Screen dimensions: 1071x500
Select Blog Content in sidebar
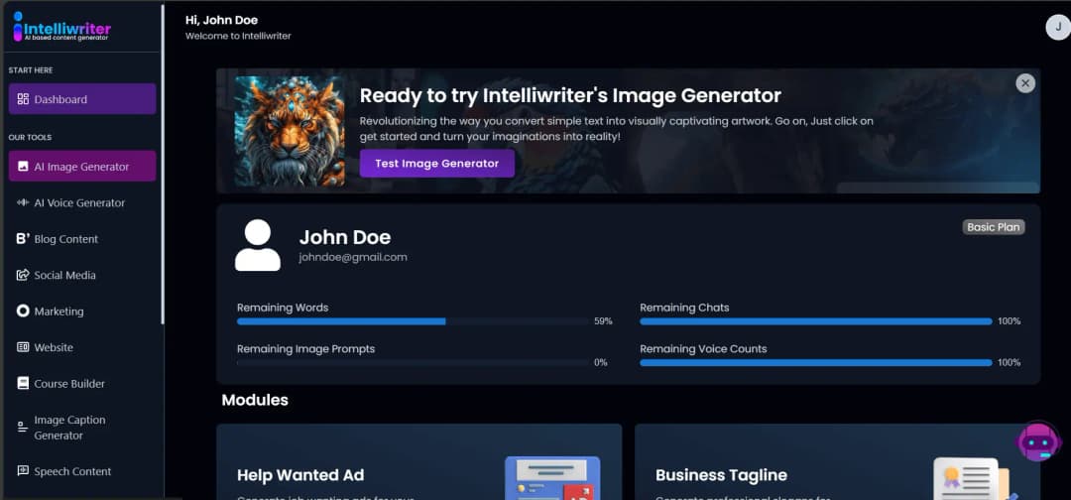click(x=82, y=239)
